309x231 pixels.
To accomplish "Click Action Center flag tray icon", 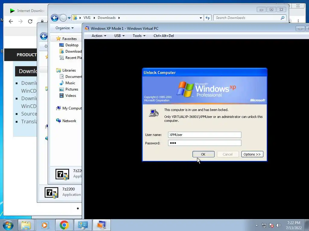I will (271, 225).
